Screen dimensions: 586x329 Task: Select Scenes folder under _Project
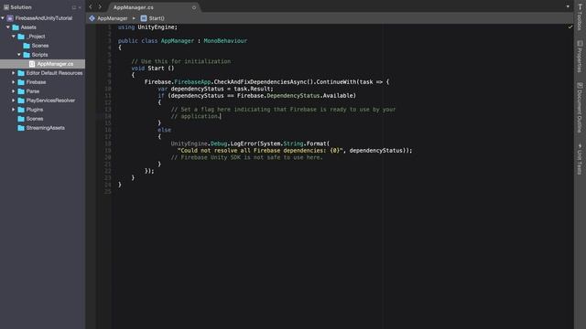pyautogui.click(x=40, y=46)
